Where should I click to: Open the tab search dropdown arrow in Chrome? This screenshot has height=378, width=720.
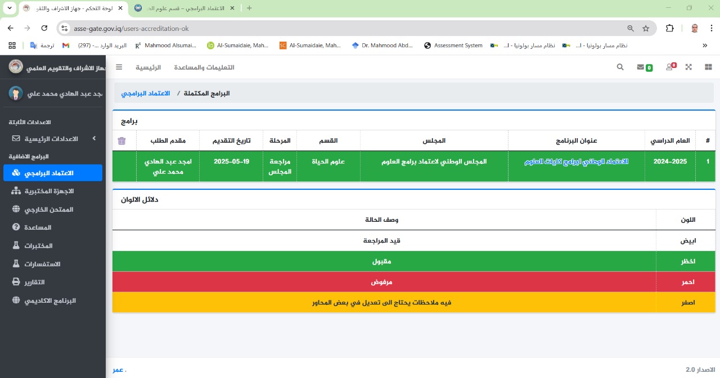click(x=10, y=8)
